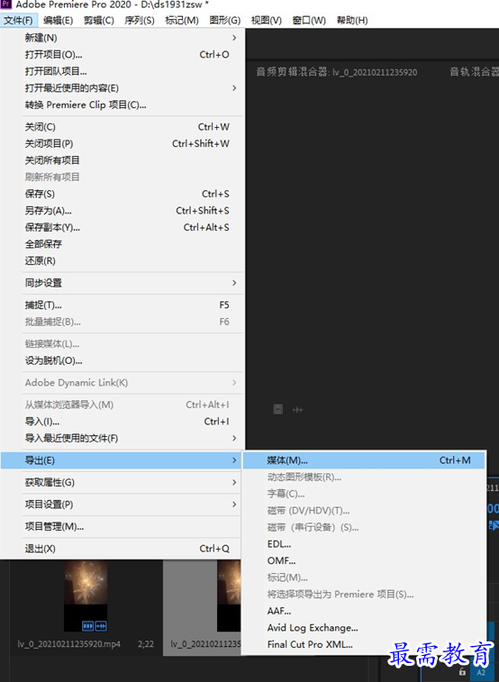Choose 导入(I)... menu item
This screenshot has width=499, height=682.
(122, 422)
